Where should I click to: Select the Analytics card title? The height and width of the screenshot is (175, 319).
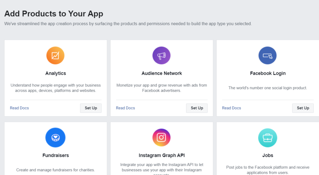55,73
